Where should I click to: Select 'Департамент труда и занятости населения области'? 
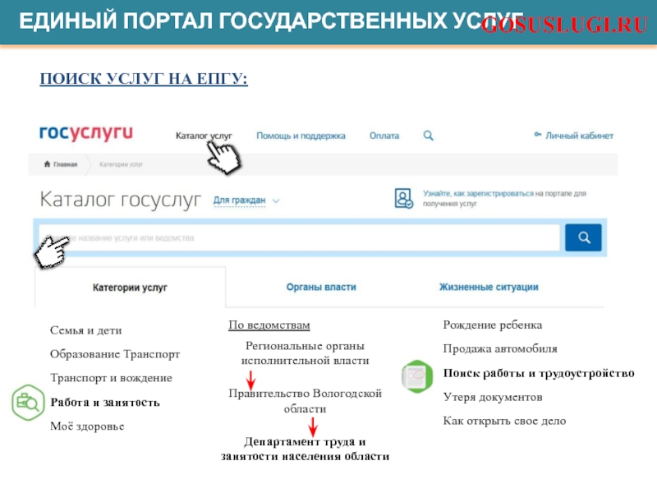tap(305, 449)
